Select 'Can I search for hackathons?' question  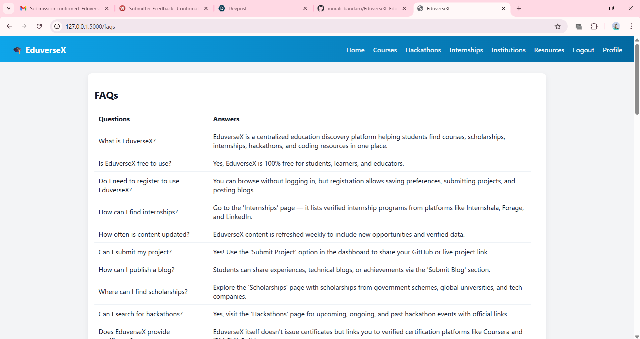(x=140, y=314)
